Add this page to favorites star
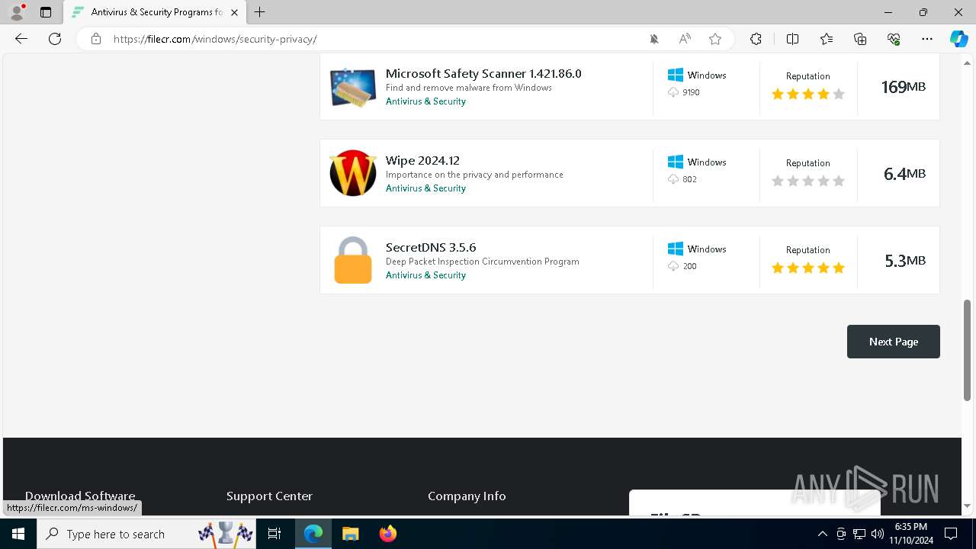Image resolution: width=976 pixels, height=549 pixels. [715, 39]
